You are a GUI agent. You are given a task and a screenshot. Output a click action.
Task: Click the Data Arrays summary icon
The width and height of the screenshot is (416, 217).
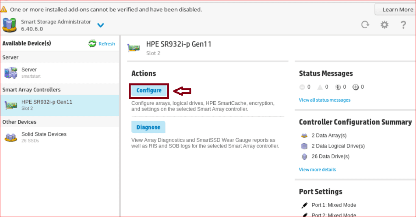304,136
